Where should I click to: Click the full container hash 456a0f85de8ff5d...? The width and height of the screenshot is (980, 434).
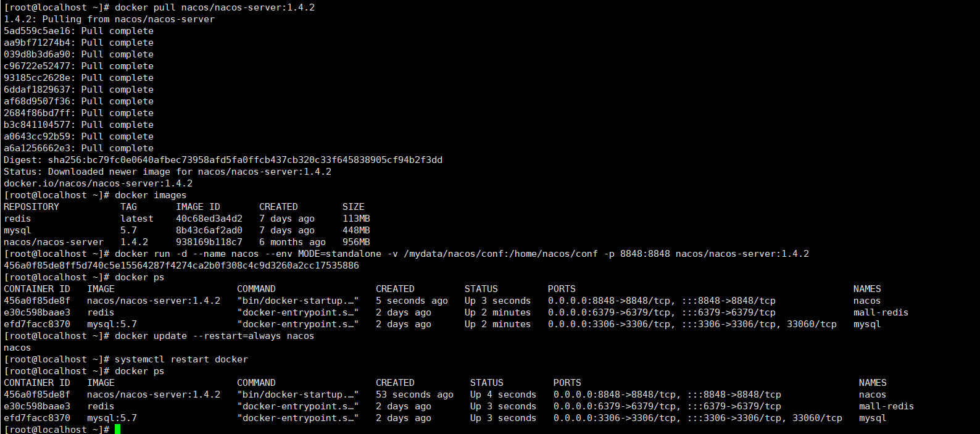(x=181, y=265)
